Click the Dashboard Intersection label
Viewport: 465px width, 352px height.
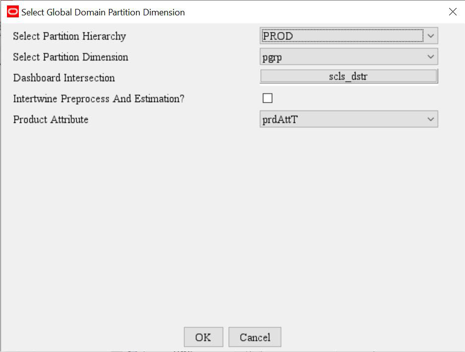click(x=64, y=78)
